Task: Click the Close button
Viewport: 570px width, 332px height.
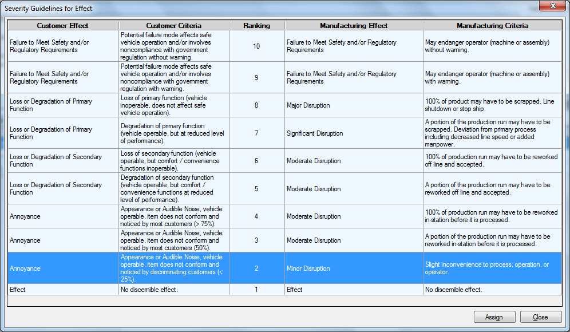Action: [540, 317]
